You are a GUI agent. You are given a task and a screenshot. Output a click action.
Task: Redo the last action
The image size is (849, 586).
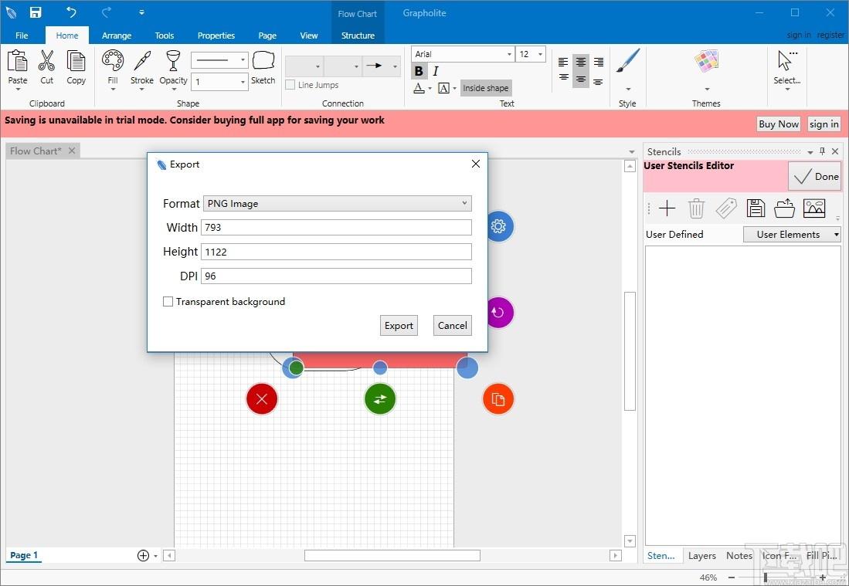coord(107,12)
